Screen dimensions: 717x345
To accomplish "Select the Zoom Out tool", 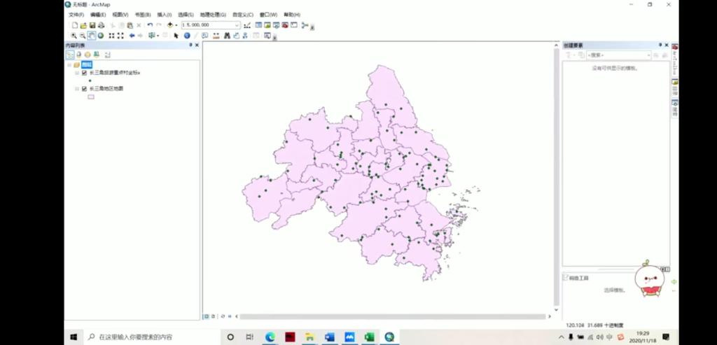I will click(x=83, y=35).
